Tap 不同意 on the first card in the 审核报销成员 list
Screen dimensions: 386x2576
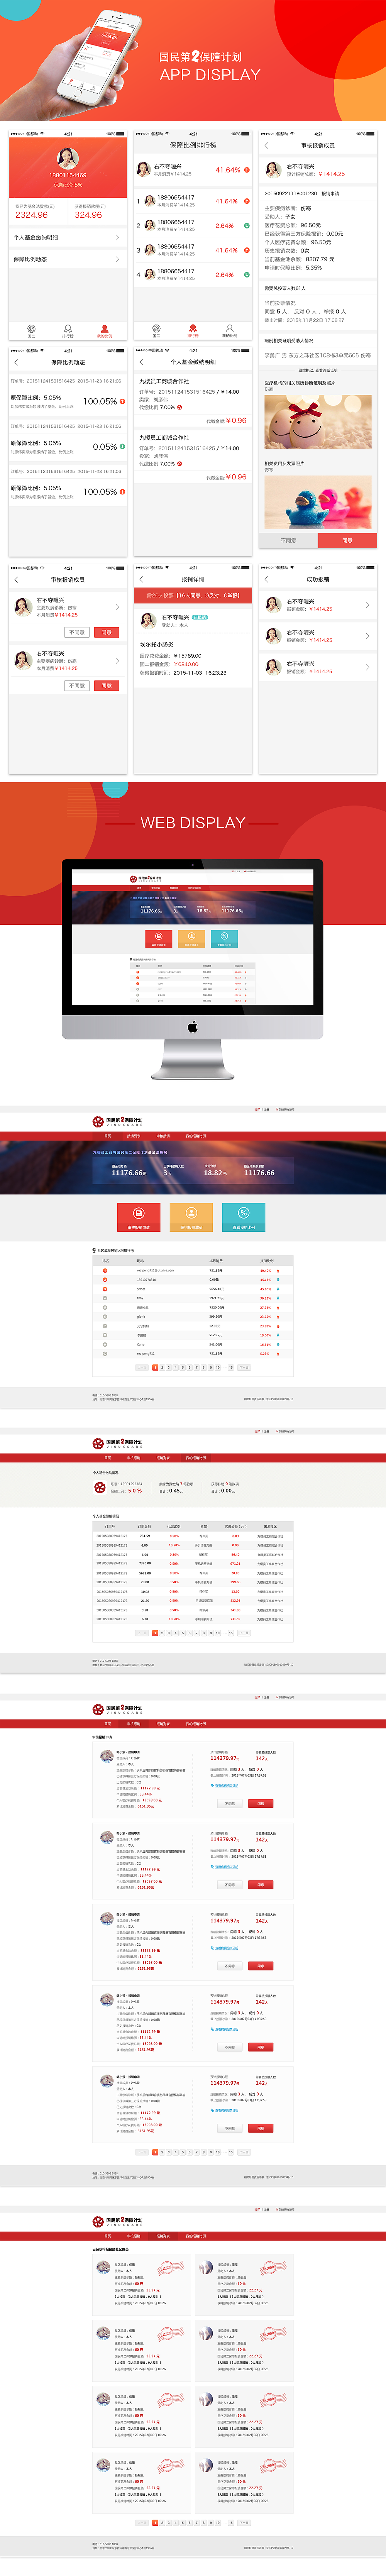click(x=77, y=632)
